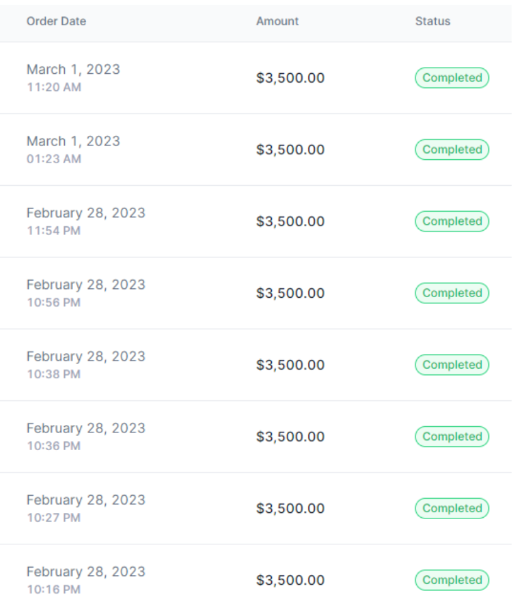
Task: Click the Status column header
Action: pos(432,21)
